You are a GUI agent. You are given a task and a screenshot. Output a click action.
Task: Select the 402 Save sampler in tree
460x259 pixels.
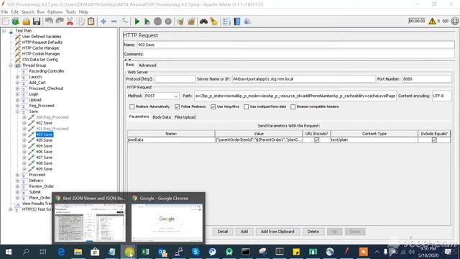tap(44, 123)
